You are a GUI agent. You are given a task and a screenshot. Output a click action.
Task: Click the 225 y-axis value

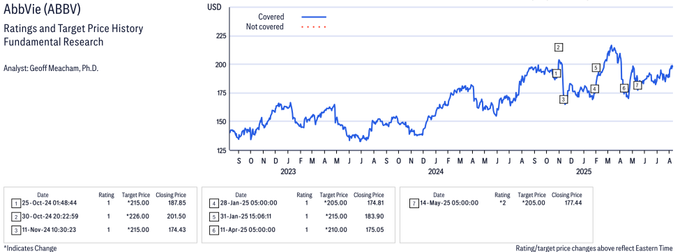[x=222, y=36]
